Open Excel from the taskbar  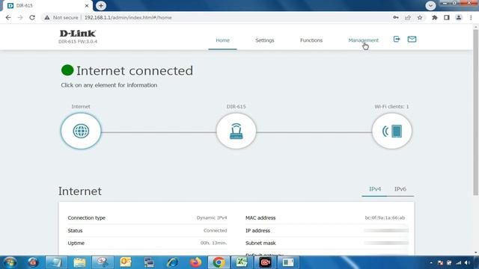[x=242, y=262]
